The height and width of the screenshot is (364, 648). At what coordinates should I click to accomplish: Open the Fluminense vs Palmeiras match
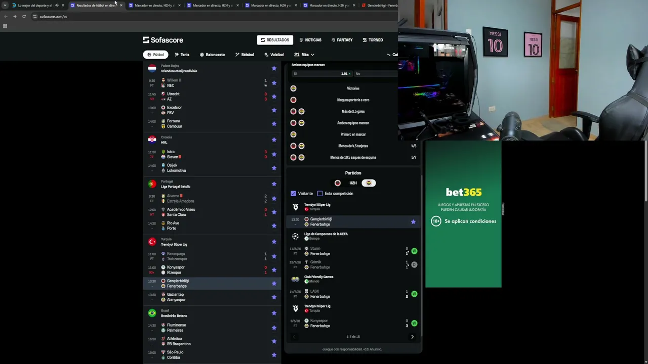pos(212,328)
